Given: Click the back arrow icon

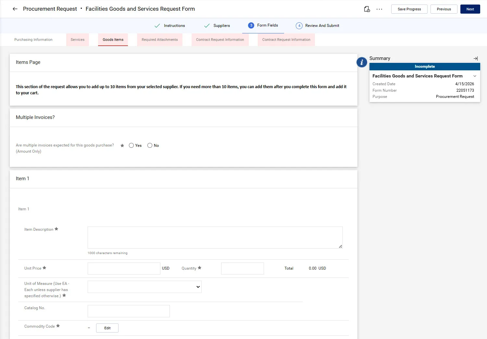Looking at the screenshot, I should 15,9.
